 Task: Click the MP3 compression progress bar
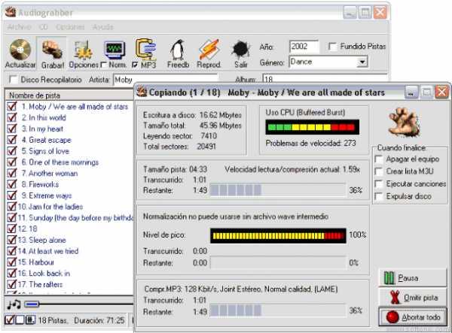click(278, 310)
